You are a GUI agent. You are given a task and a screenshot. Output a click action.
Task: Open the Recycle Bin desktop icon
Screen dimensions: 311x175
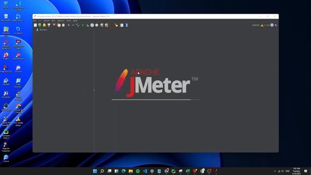click(x=6, y=17)
